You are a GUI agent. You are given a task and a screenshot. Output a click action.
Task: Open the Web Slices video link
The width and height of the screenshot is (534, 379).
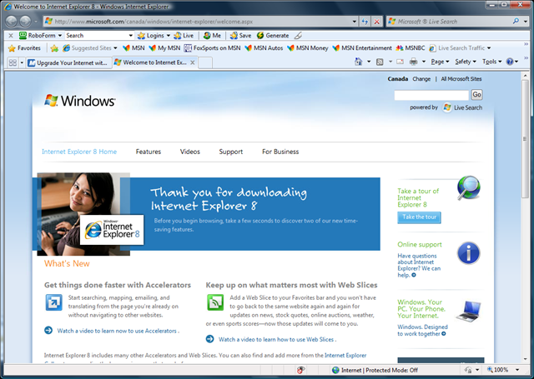(x=276, y=339)
